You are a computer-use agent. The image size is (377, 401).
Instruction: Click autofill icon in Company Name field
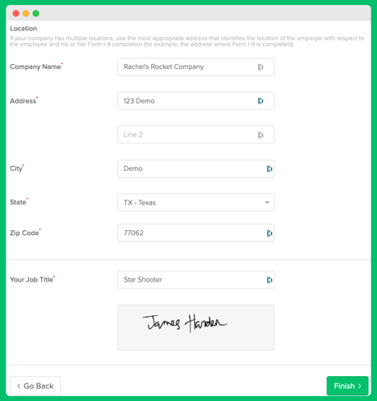point(260,67)
